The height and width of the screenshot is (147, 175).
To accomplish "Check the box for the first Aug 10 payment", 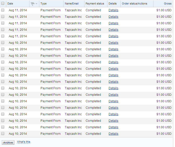I will 3,43.
